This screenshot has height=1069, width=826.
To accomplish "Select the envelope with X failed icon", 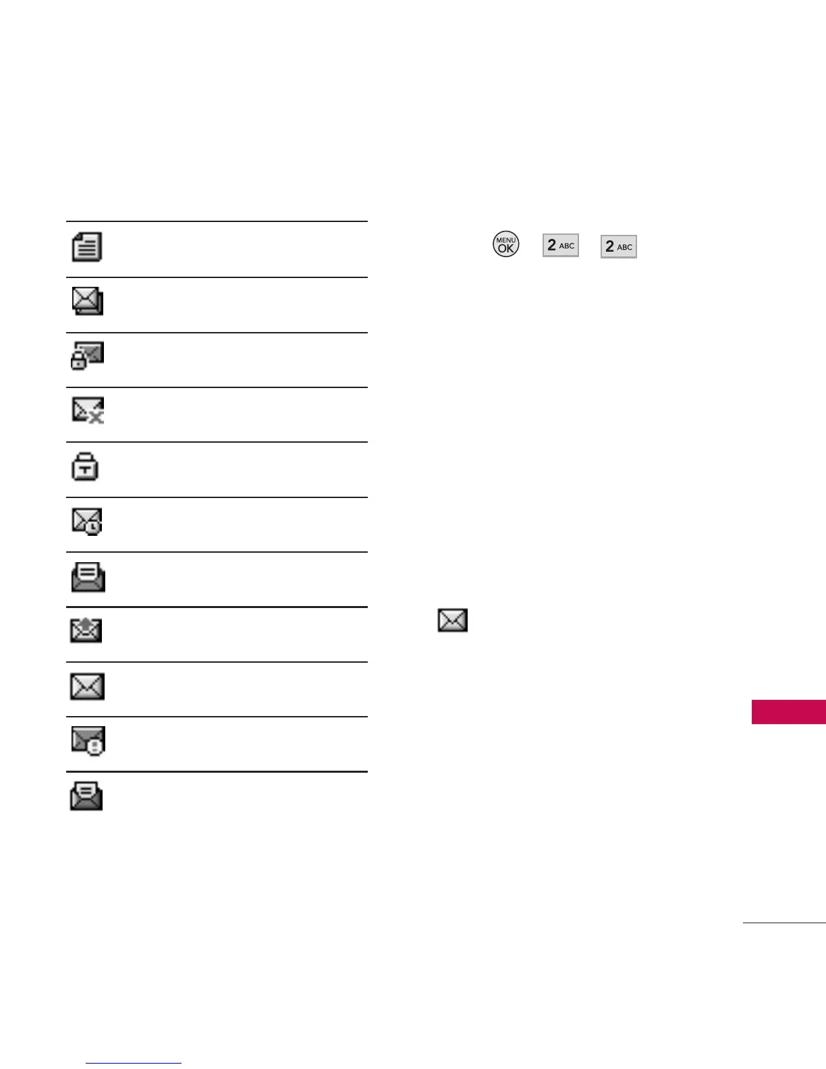I will pos(88,410).
